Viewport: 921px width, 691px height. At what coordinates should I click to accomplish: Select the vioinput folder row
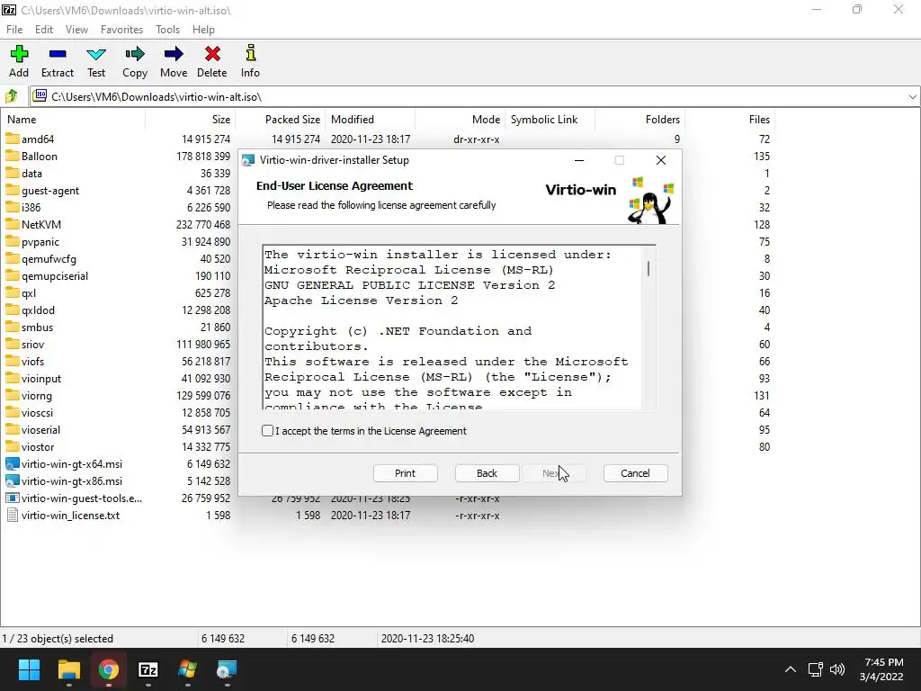(x=119, y=379)
